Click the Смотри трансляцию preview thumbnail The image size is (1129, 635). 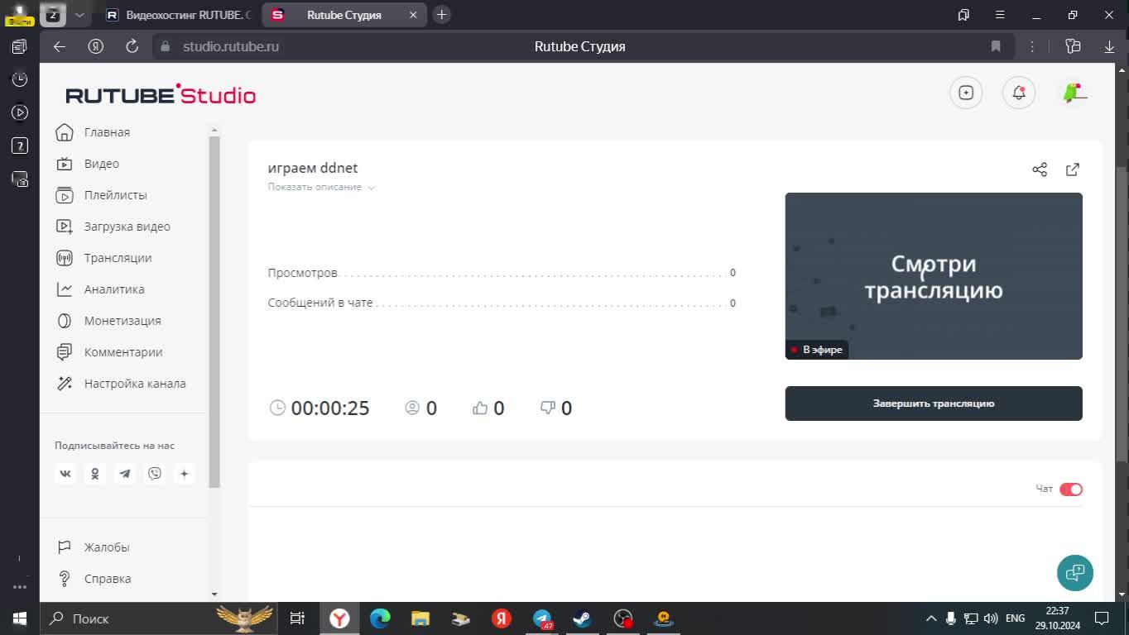(934, 276)
